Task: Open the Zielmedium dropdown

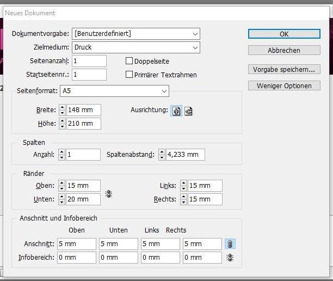Action: 195,47
